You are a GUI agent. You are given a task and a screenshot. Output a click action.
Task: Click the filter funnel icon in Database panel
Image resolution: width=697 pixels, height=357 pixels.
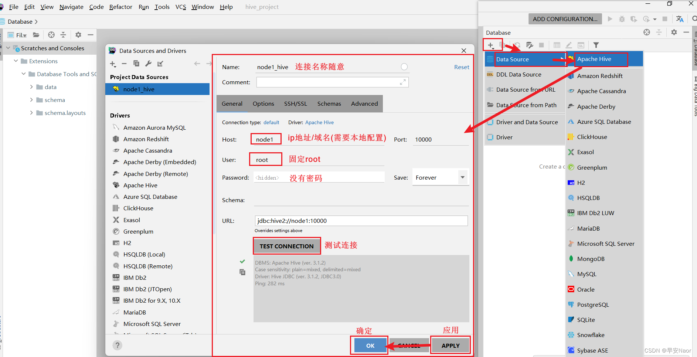click(596, 45)
